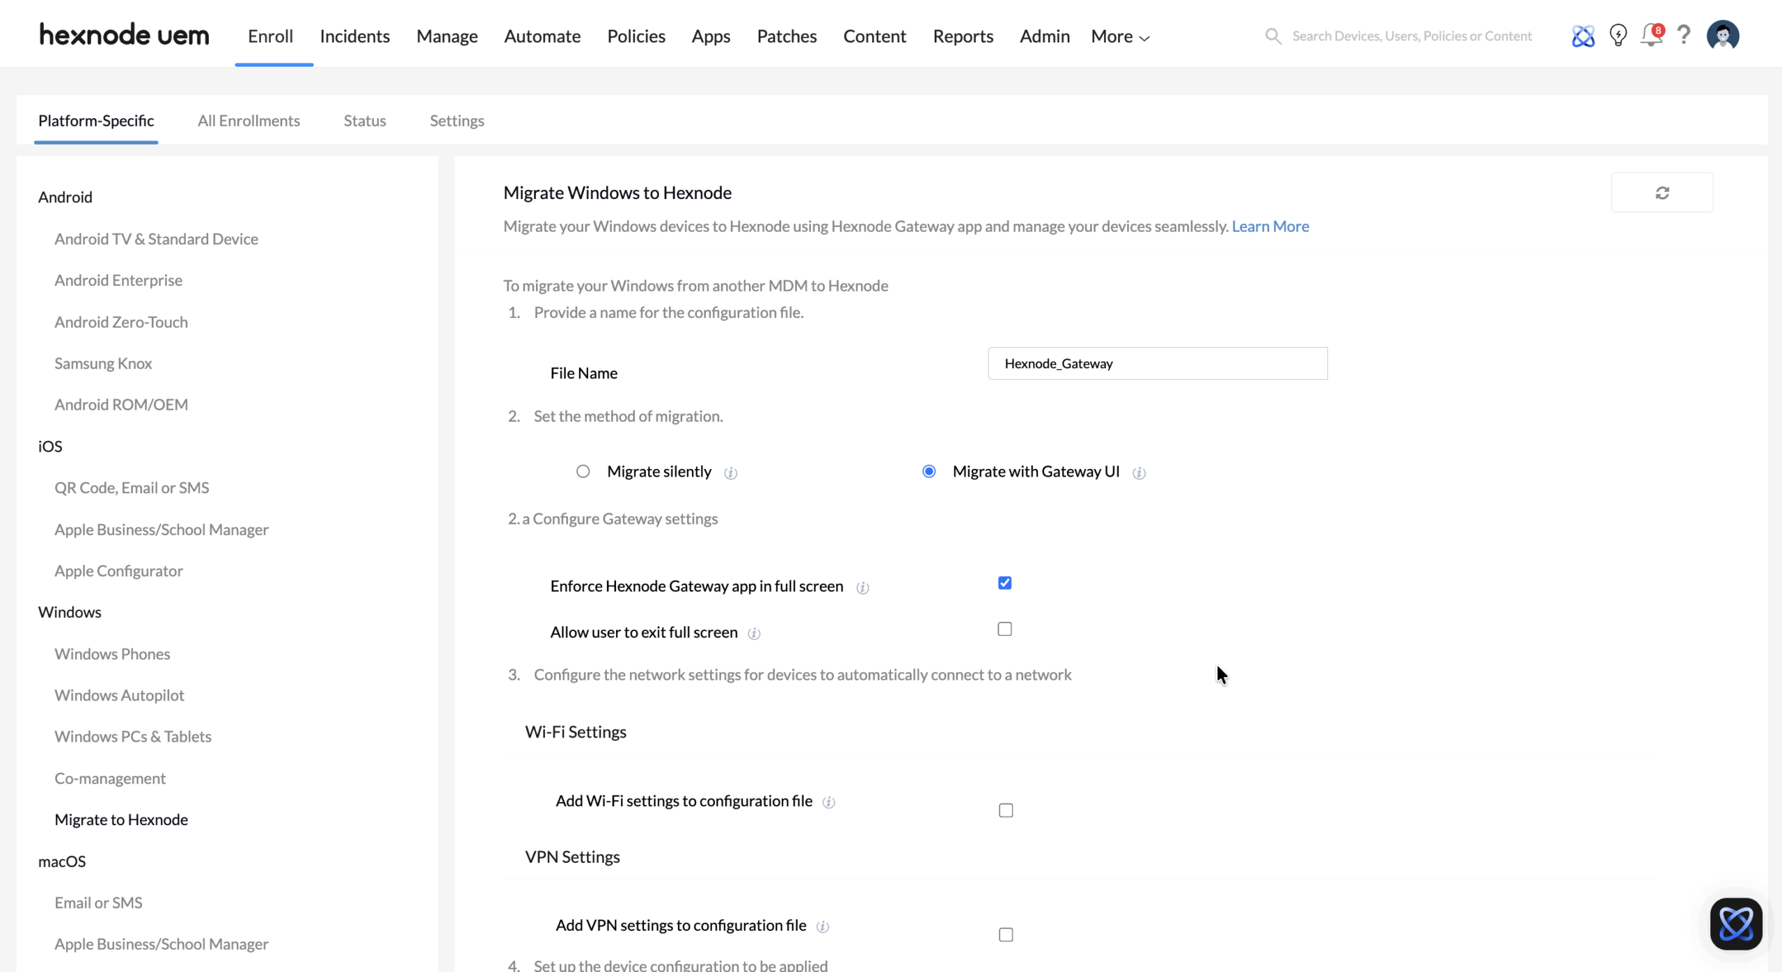Click the refresh icon button
Viewport: 1782px width, 972px height.
coord(1662,193)
